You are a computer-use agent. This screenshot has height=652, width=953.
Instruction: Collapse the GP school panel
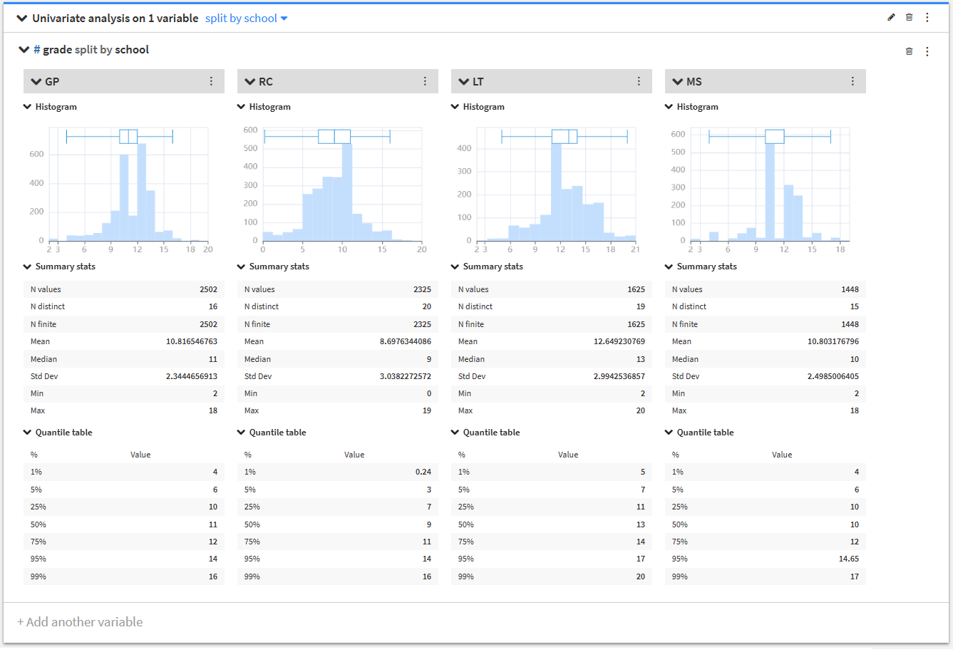[x=36, y=82]
